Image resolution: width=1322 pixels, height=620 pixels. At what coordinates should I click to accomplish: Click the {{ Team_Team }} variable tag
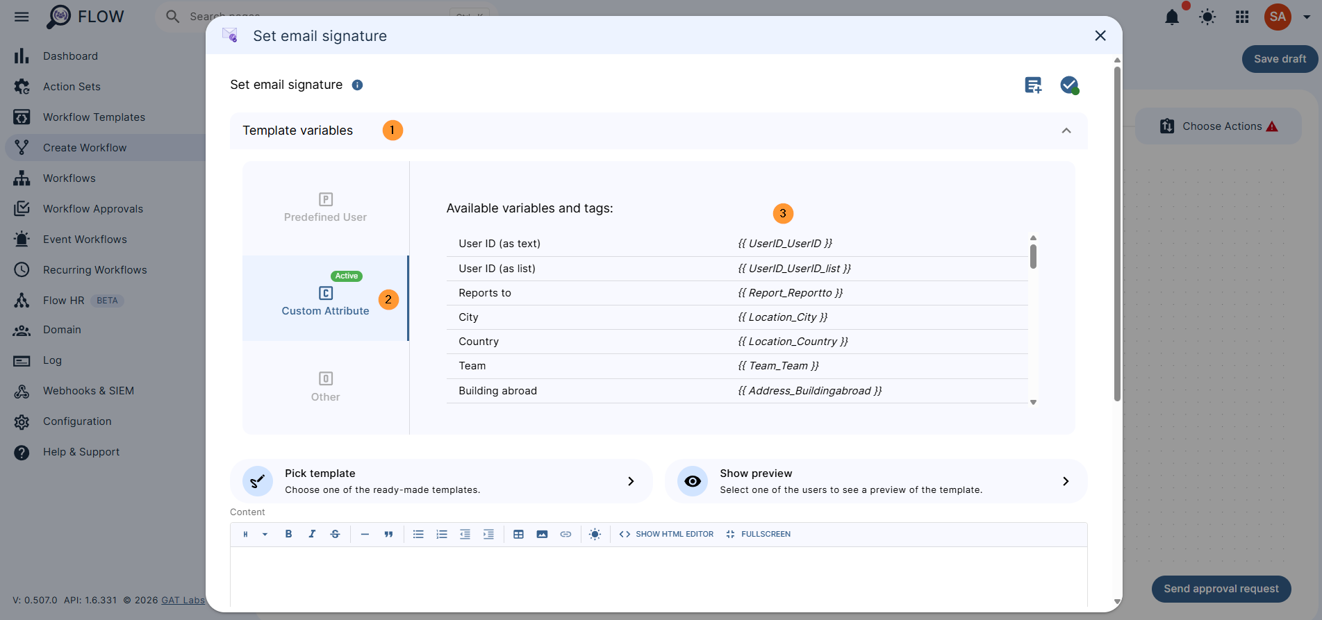pyautogui.click(x=778, y=366)
